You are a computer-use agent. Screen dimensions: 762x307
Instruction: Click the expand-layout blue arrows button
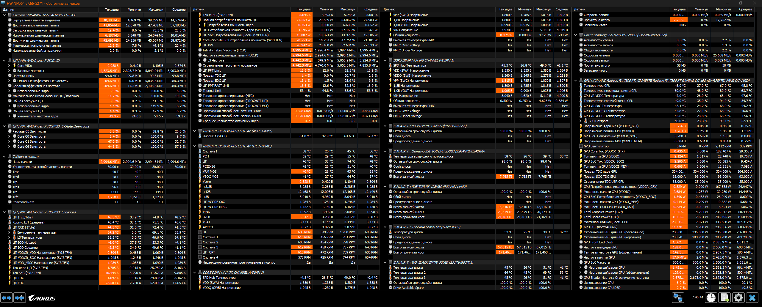click(7, 298)
